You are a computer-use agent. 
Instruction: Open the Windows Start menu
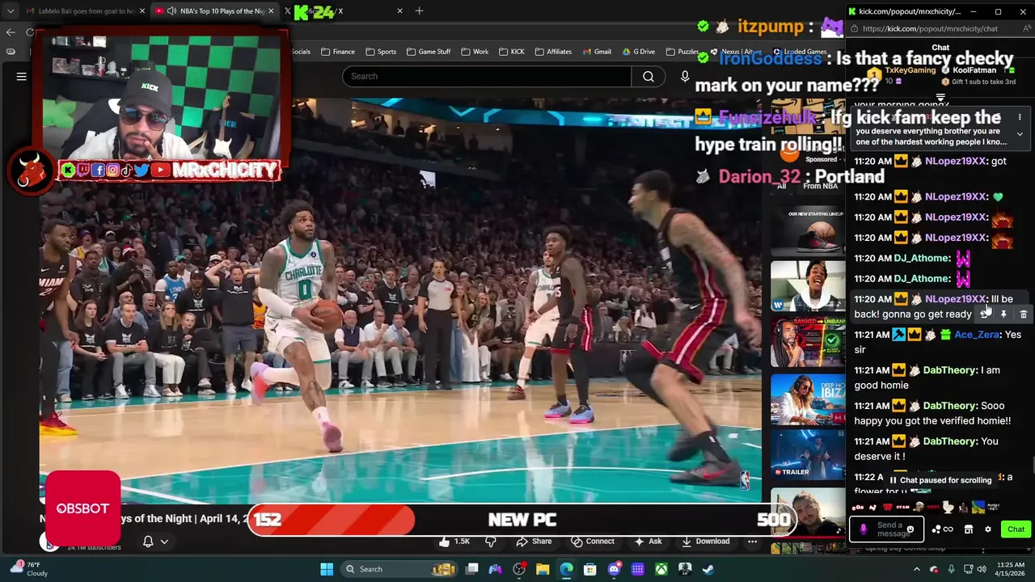327,569
